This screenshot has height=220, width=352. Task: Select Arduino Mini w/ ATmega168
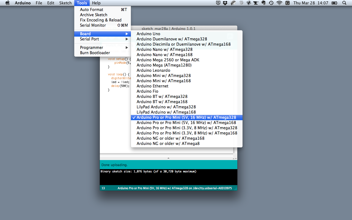click(x=187, y=81)
